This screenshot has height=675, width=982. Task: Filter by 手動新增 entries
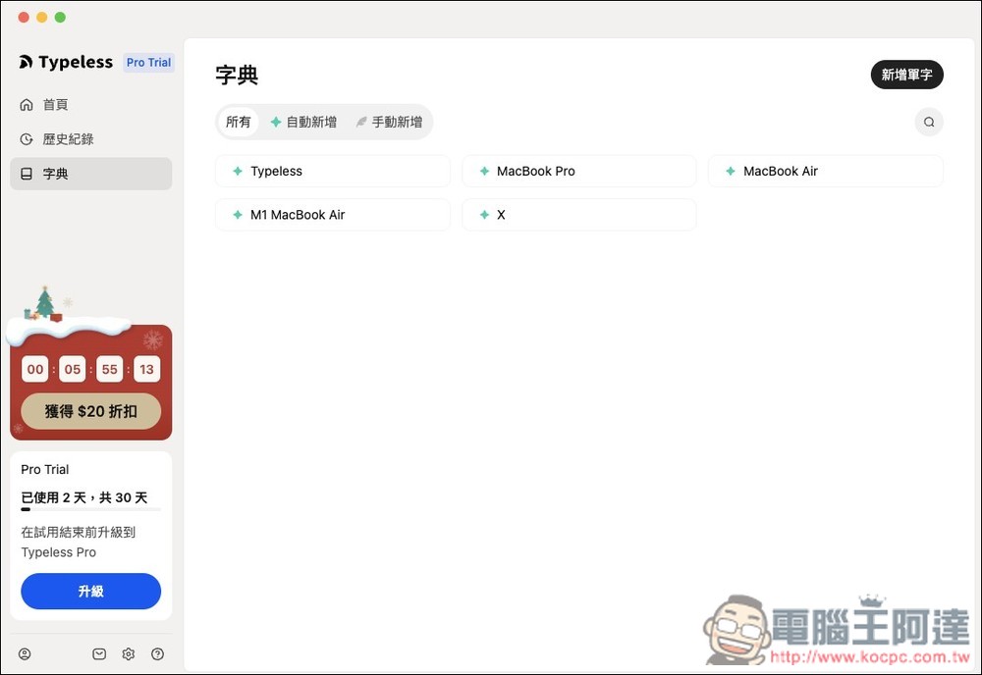click(x=390, y=122)
